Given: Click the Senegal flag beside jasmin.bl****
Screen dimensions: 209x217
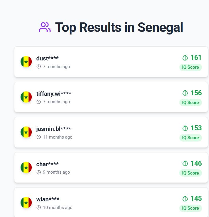Looking at the screenshot, I should coord(26,132).
